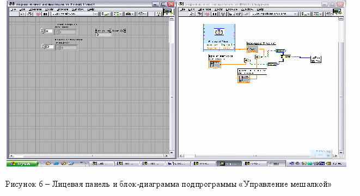
Task: Expand Align Objects dropdown in Front Panel
Action: (x=106, y=14)
